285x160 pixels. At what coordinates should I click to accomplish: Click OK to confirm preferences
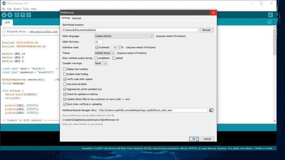[194, 139]
